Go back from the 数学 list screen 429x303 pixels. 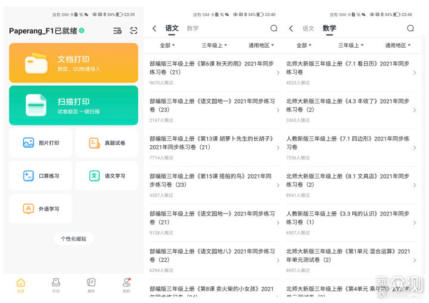[x=291, y=29]
